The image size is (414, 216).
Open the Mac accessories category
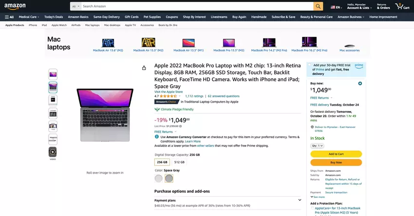pyautogui.click(x=349, y=44)
